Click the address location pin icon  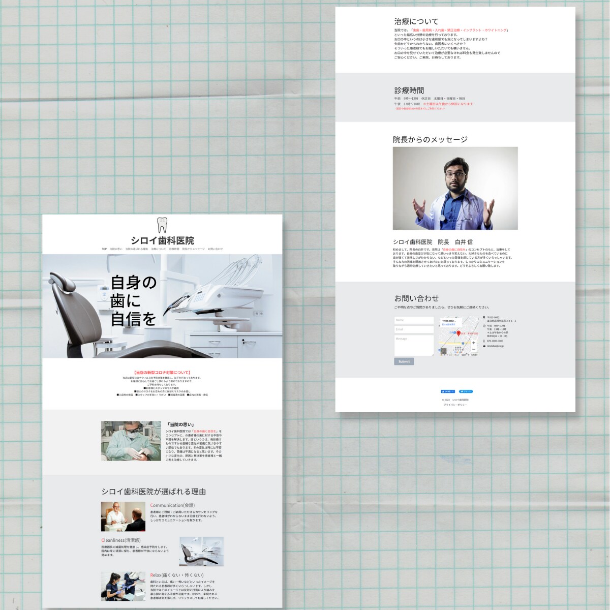[484, 317]
